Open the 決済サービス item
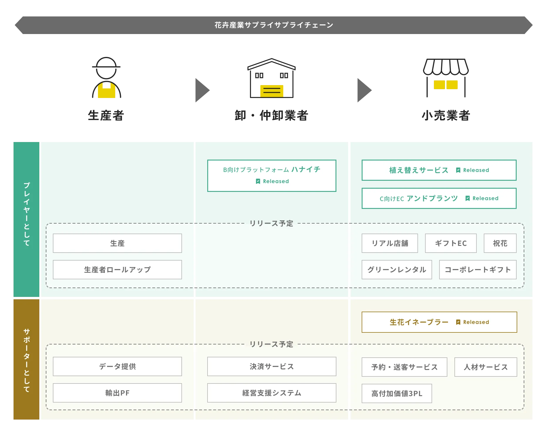Image resolution: width=546 pixels, height=436 pixels. click(271, 366)
